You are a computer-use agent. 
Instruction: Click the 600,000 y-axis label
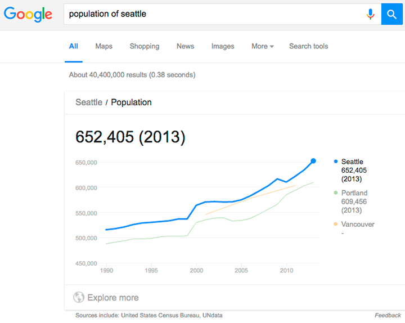pos(86,188)
